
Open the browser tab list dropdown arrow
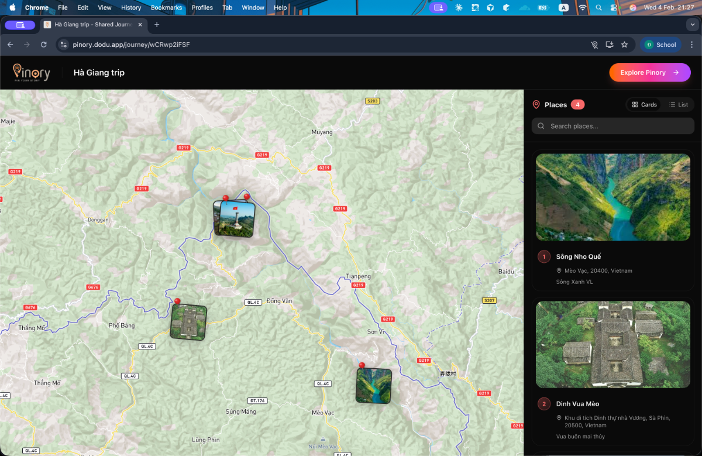[x=693, y=25]
